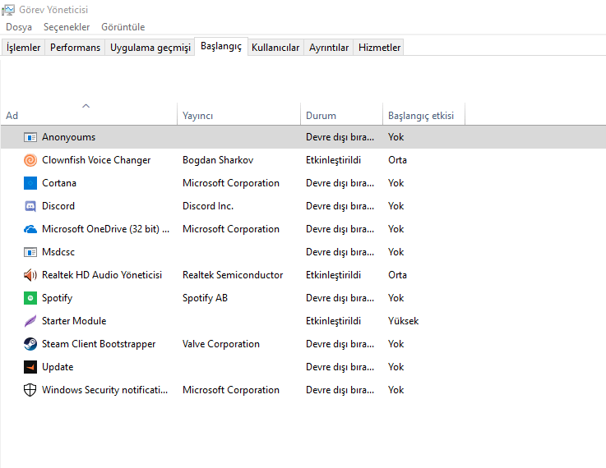The width and height of the screenshot is (606, 468).
Task: Click publisher Bogdan Sharkov
Action: click(x=218, y=160)
